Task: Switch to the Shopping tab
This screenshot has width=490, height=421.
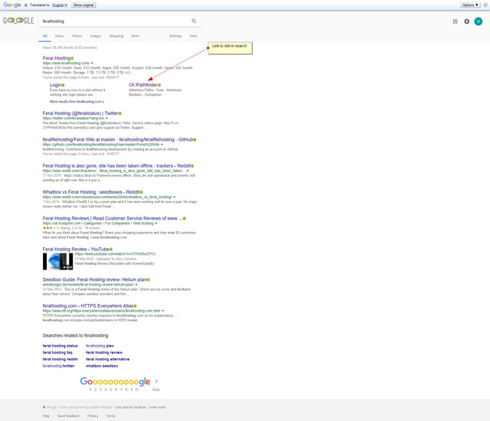Action: click(116, 36)
